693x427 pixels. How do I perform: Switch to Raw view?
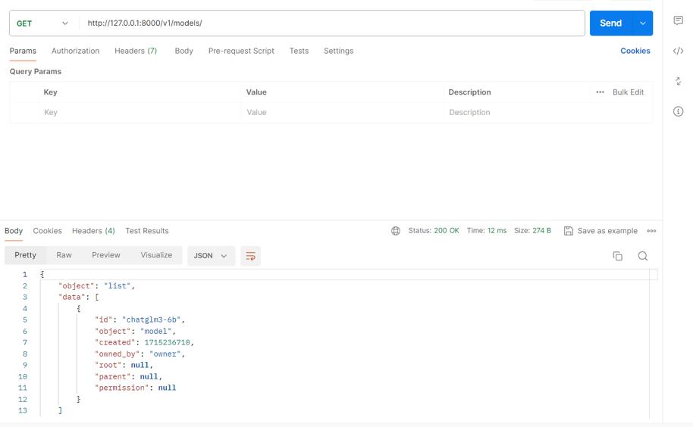point(64,255)
